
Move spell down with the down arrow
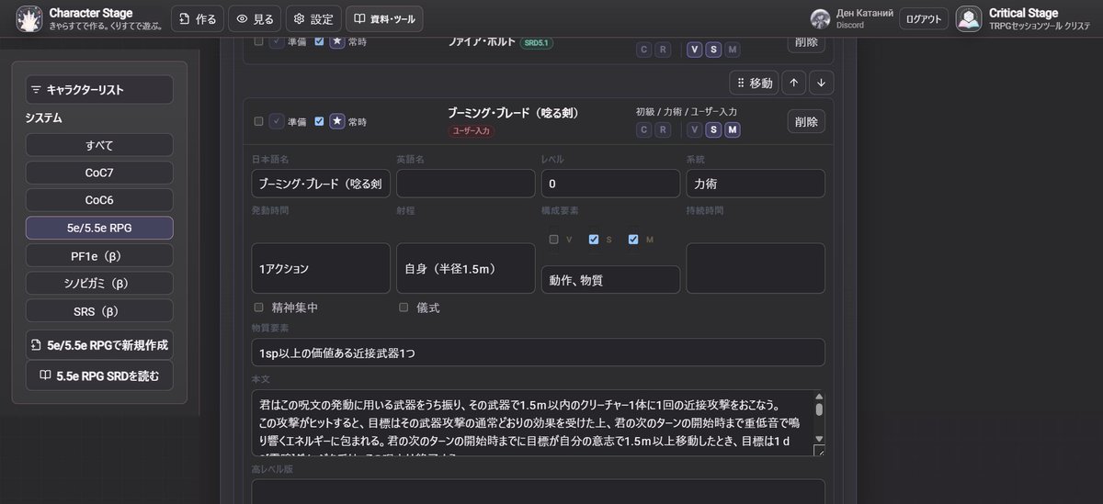[822, 83]
